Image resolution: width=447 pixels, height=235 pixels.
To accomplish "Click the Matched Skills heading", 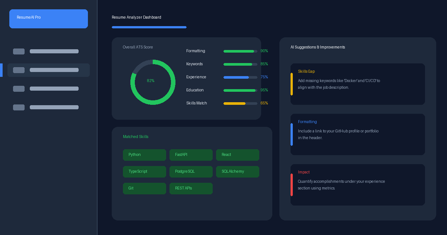I will pos(136,137).
